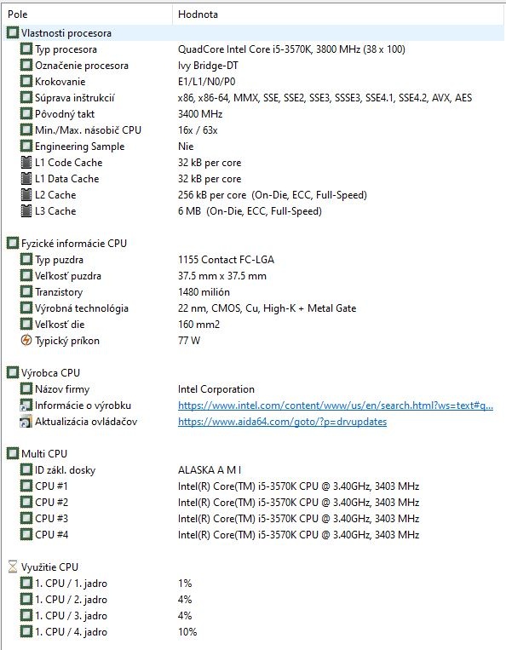This screenshot has width=506, height=650.
Task: Click the 16x / 63x multiplier value
Action: point(198,129)
